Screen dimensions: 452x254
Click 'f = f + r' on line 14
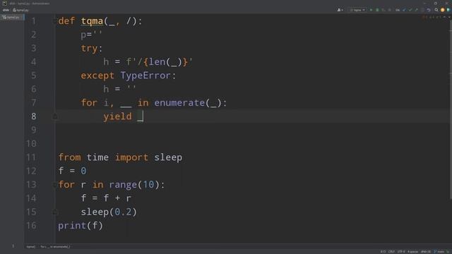[106, 198]
